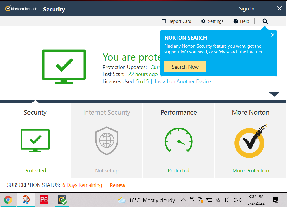Show hidden system tray icons
The height and width of the screenshot is (207, 287).
pos(183,200)
